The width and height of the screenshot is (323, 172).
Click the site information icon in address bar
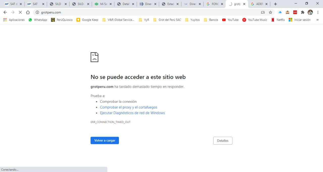tap(37, 12)
